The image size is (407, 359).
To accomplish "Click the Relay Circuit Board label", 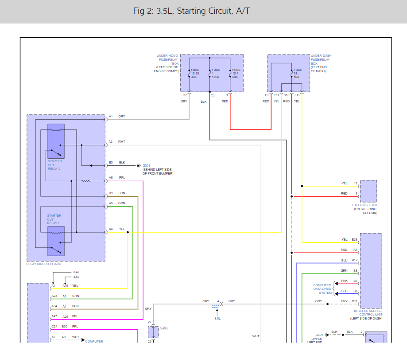I will [43, 264].
